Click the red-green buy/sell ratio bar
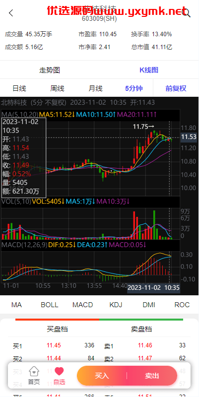 99,320
